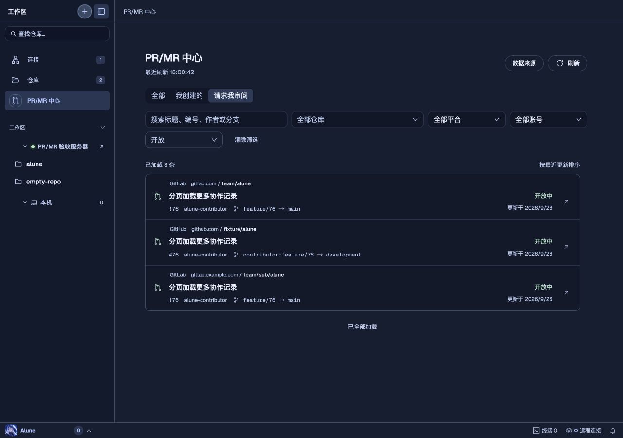
Task: Open 连接 in the sidebar
Action: [x=57, y=60]
